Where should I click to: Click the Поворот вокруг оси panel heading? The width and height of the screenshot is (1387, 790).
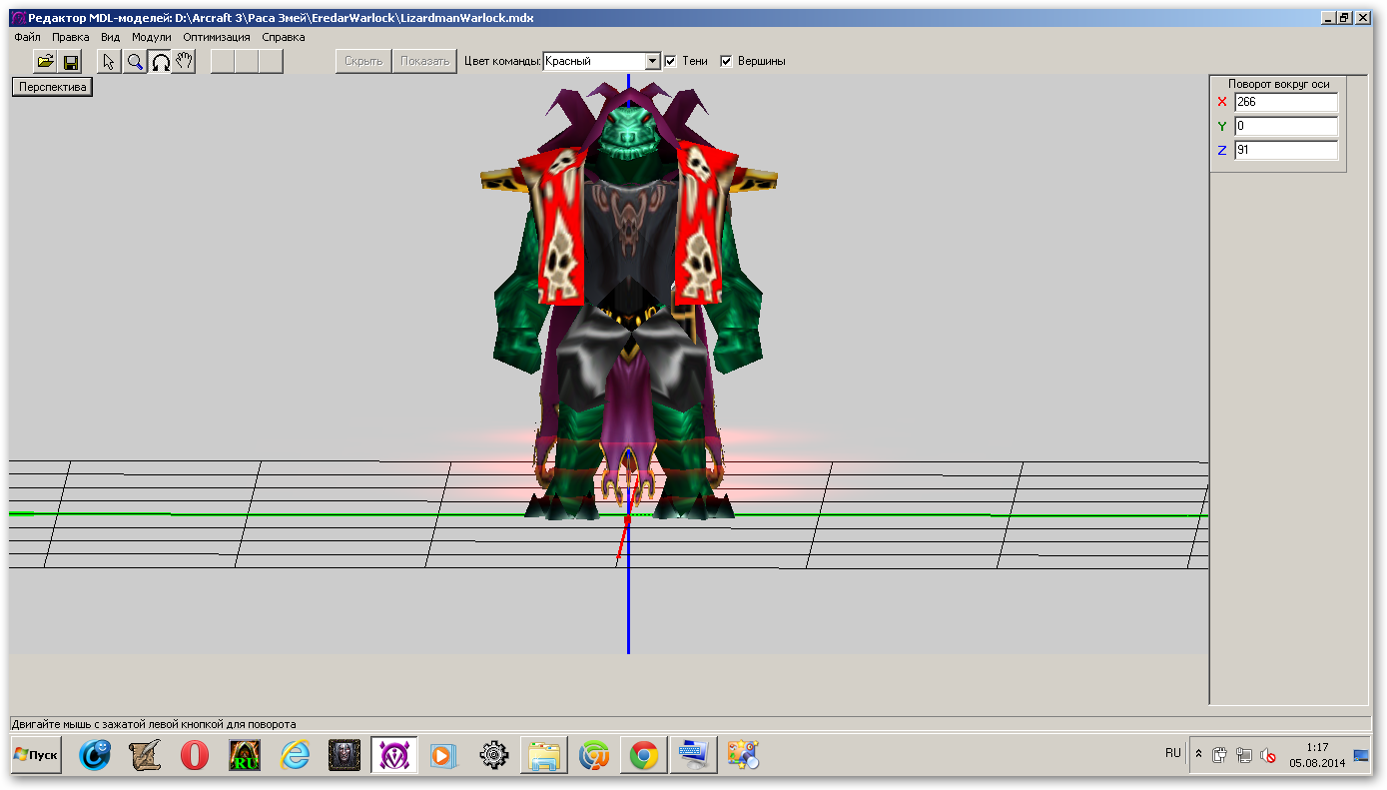pos(1278,84)
